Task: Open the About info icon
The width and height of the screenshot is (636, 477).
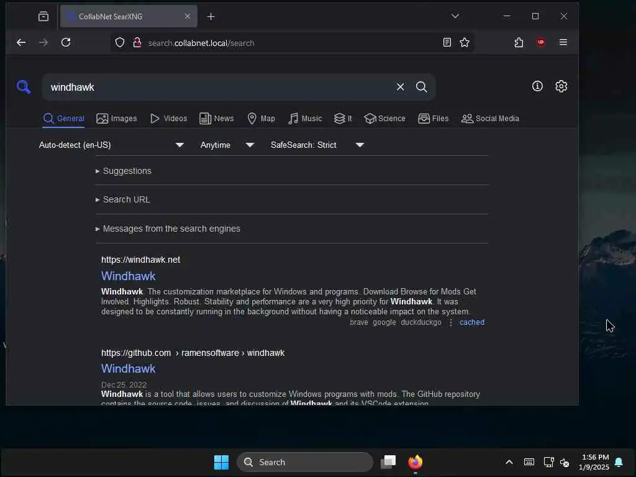Action: (x=537, y=86)
